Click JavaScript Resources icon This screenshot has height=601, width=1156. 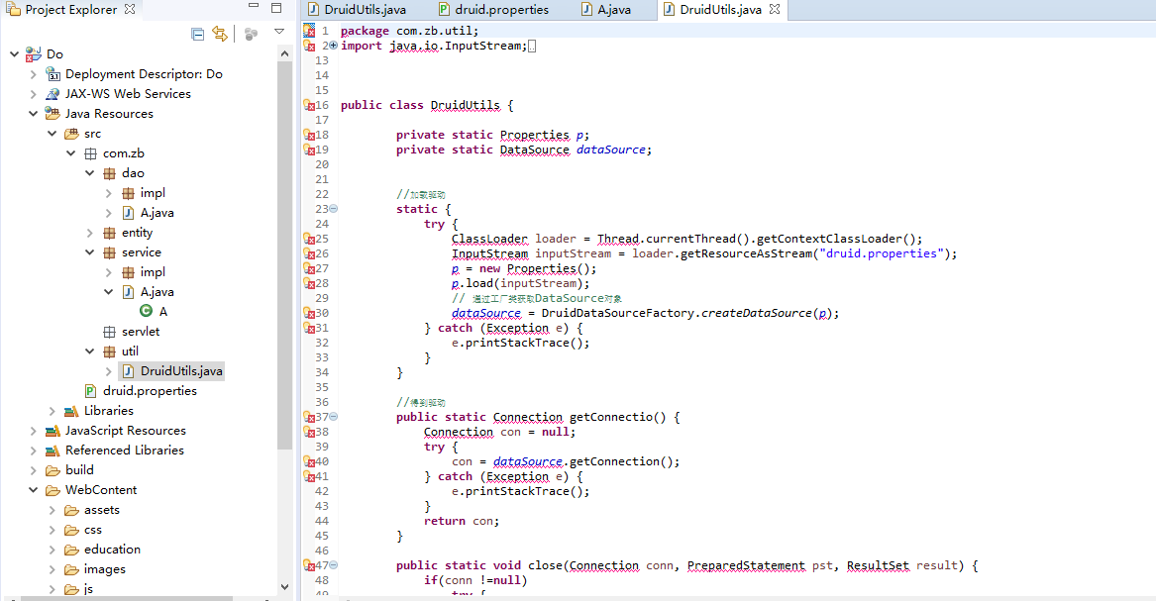pyautogui.click(x=53, y=431)
